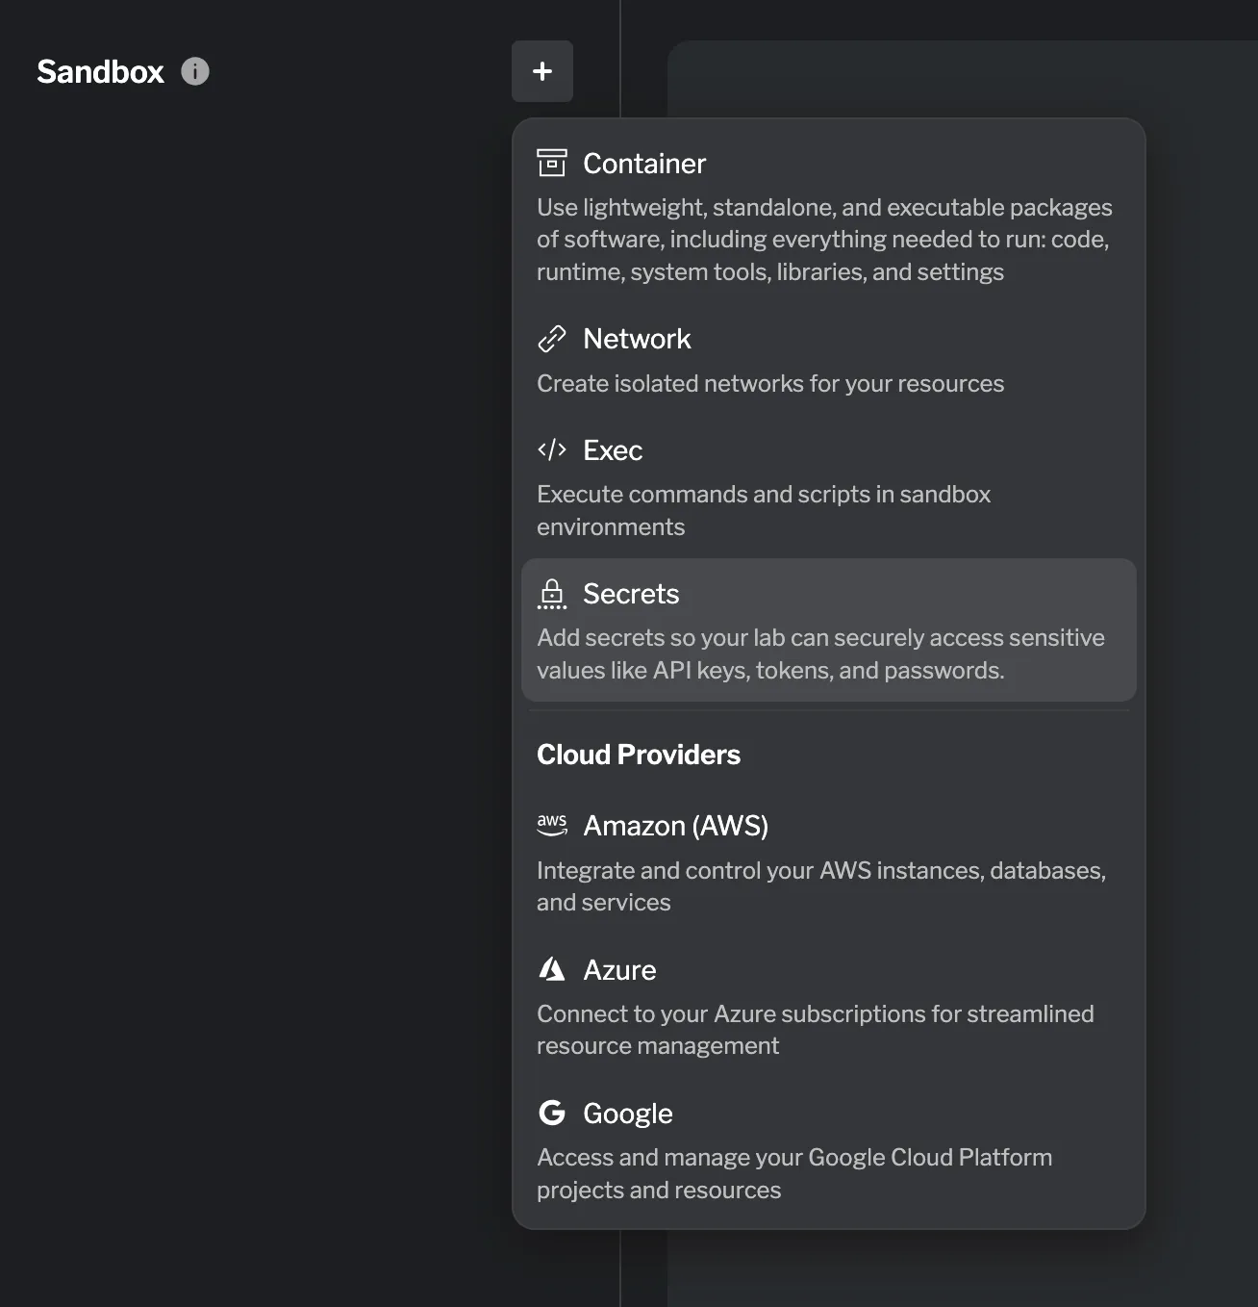Click the Sandbox heading label
This screenshot has width=1258, height=1307.
click(x=99, y=71)
